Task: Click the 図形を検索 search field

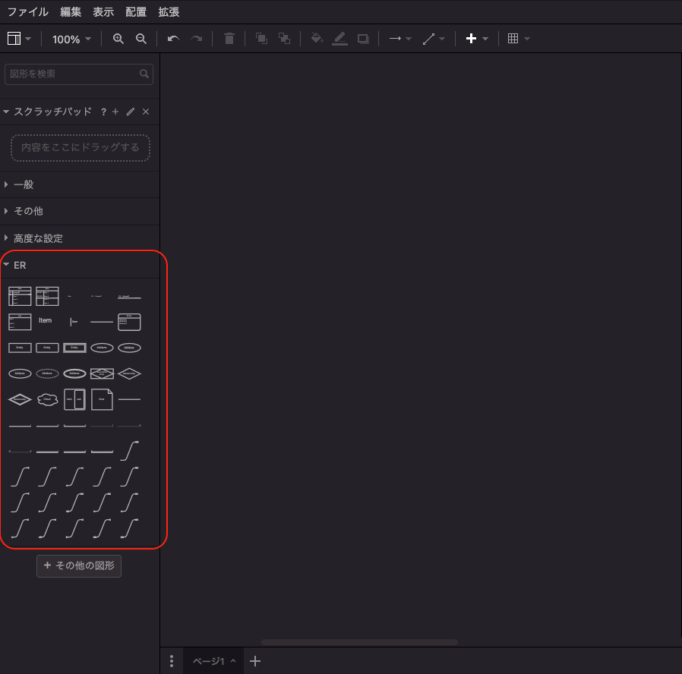Action: pos(79,74)
